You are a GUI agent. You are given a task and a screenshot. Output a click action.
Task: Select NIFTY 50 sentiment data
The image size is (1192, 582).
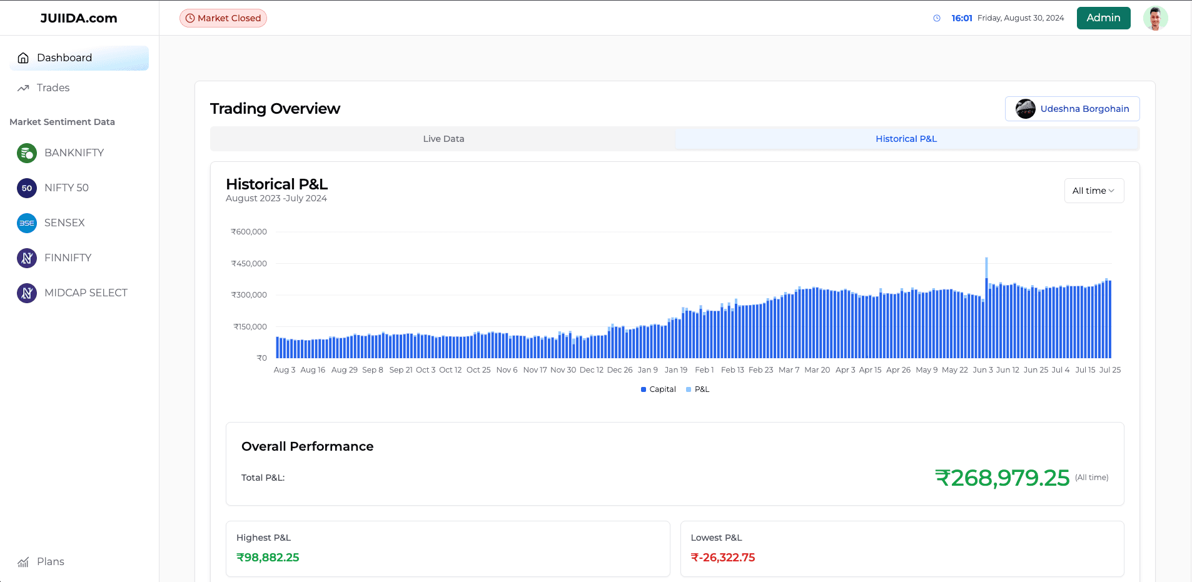coord(79,188)
